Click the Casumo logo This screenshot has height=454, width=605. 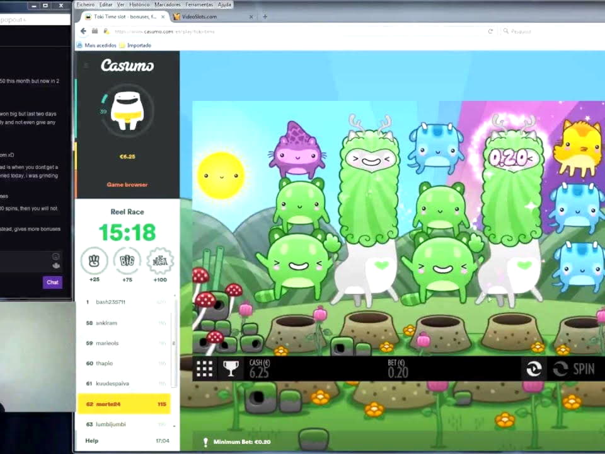click(127, 65)
